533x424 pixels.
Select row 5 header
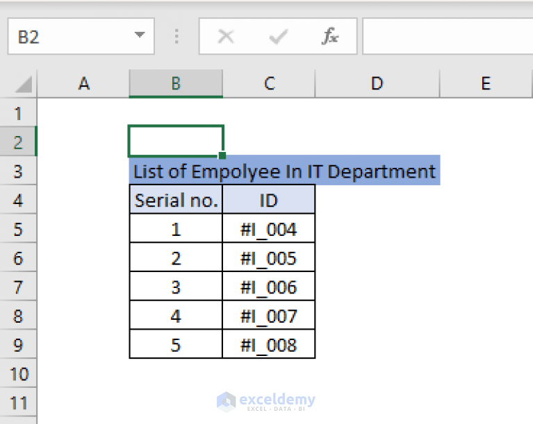[18, 228]
